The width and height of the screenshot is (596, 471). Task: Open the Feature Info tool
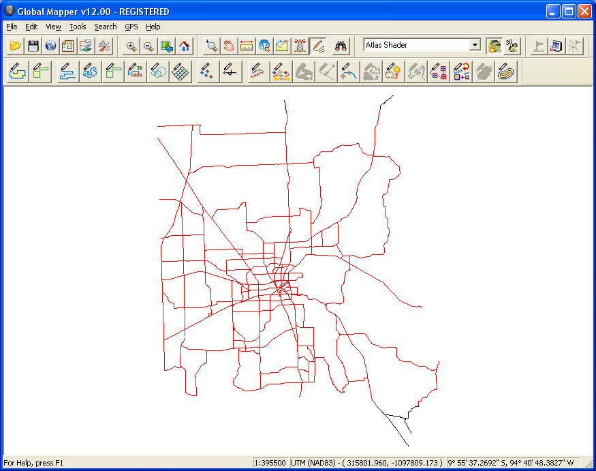click(x=265, y=46)
